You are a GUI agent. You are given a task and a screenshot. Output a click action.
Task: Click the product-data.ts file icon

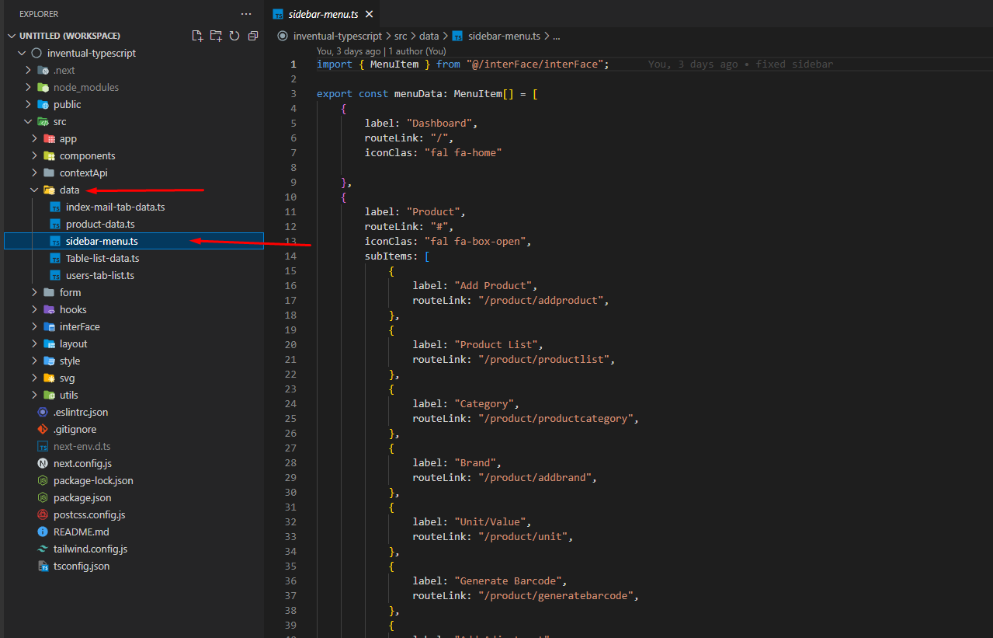[55, 224]
